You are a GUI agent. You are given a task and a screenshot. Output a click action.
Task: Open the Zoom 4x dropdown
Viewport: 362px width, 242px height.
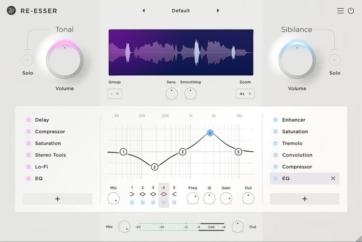[x=245, y=94]
